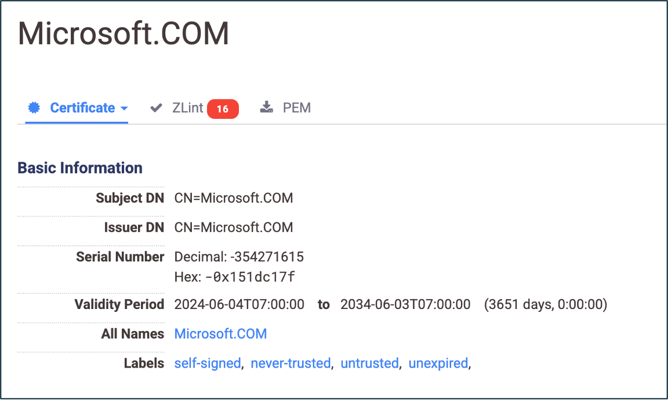
Task: Click the Microsoft.COM page title heading
Action: click(124, 34)
